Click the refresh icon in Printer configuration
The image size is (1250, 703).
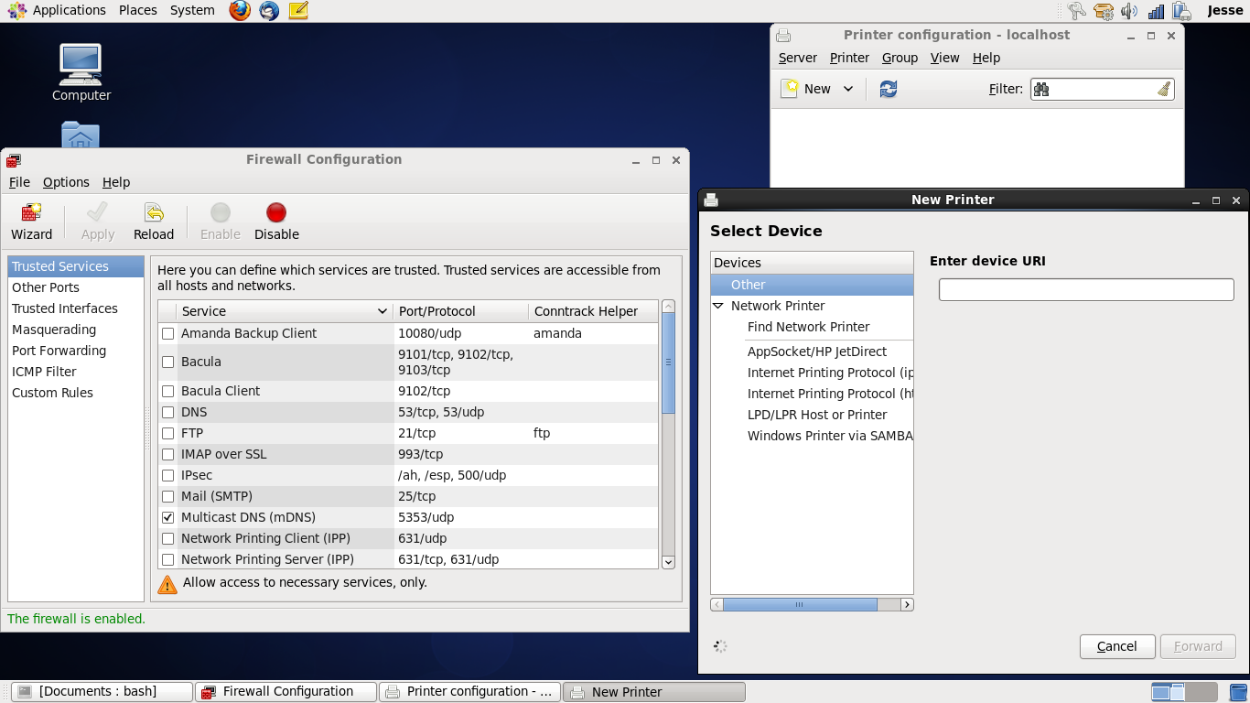coord(888,89)
